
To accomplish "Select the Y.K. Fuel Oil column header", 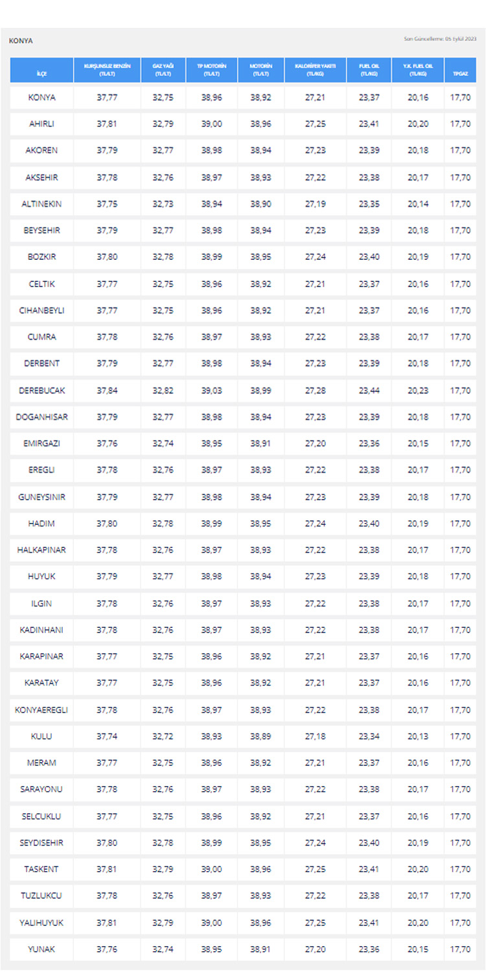I will (418, 70).
